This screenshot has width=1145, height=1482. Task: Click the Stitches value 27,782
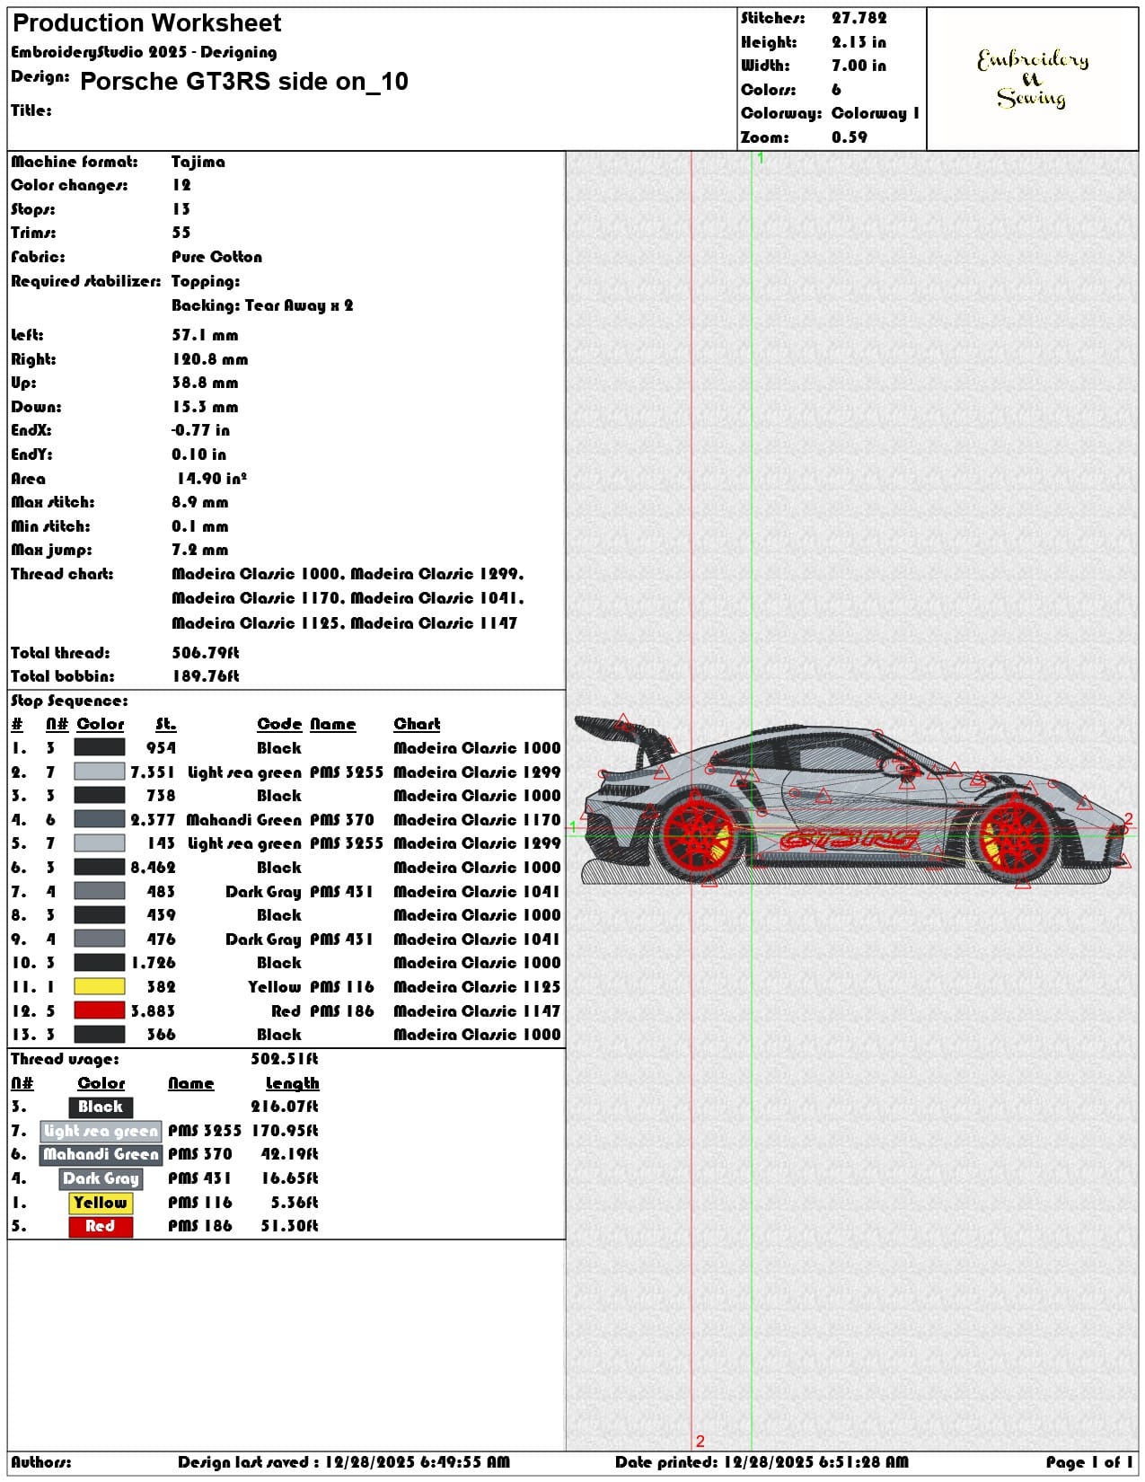859,18
